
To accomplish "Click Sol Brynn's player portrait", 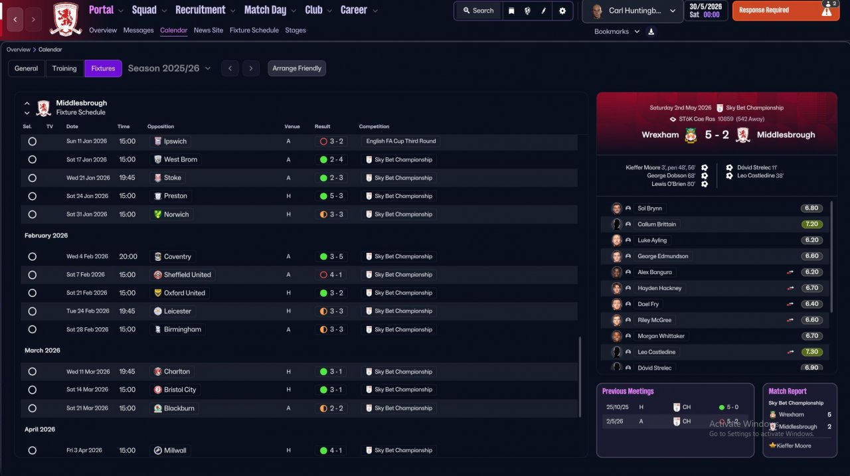I will point(617,208).
